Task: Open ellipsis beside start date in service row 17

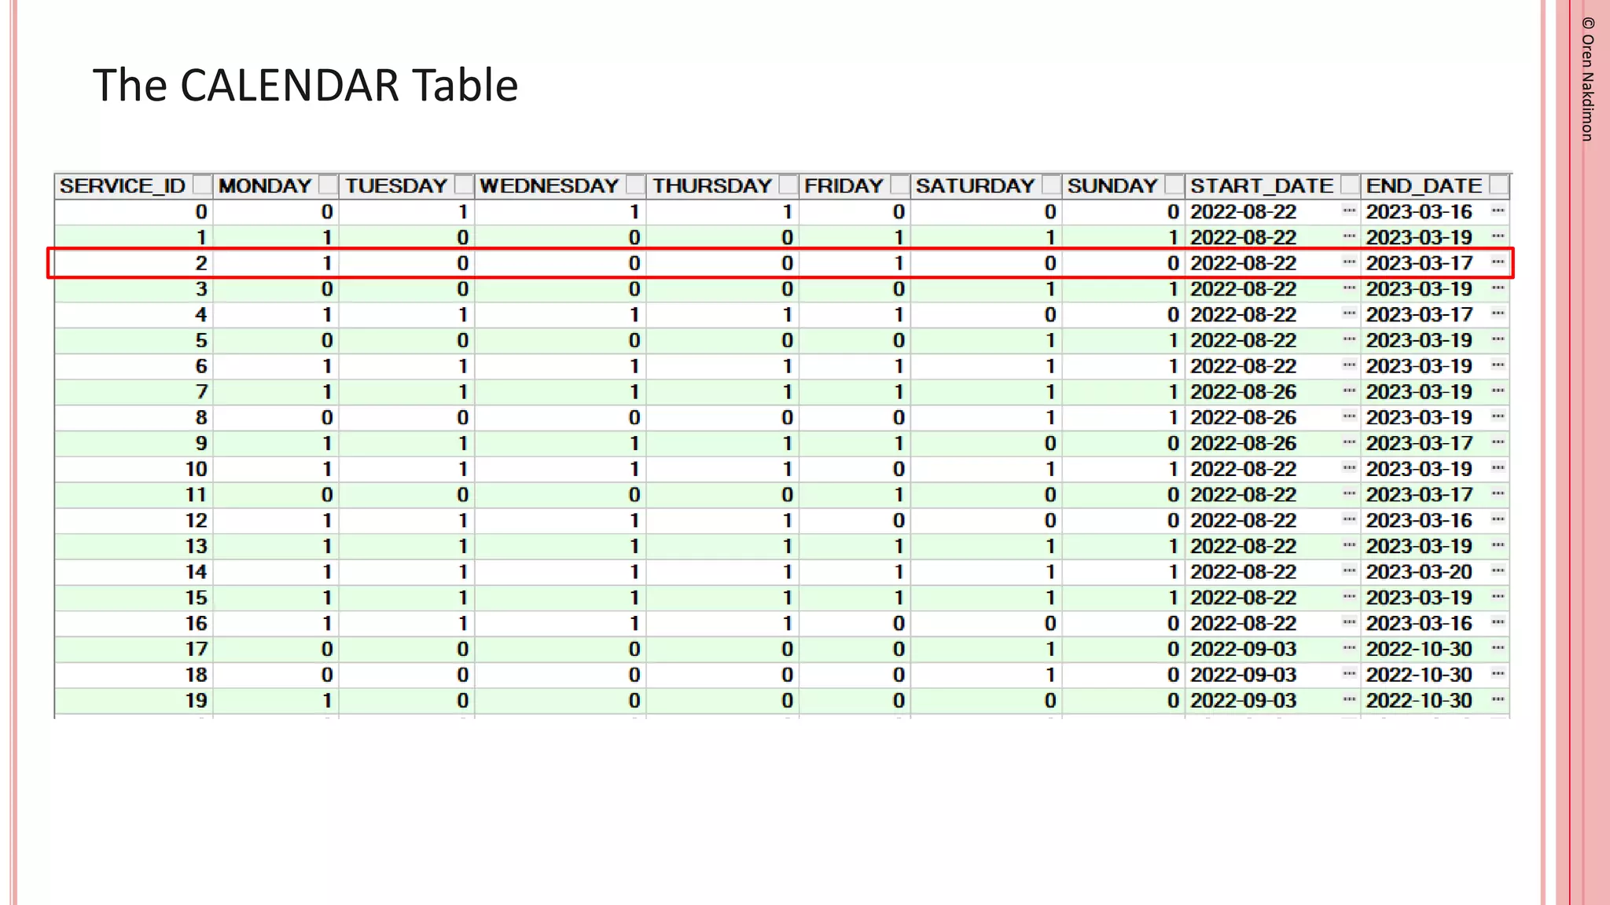Action: [1349, 648]
